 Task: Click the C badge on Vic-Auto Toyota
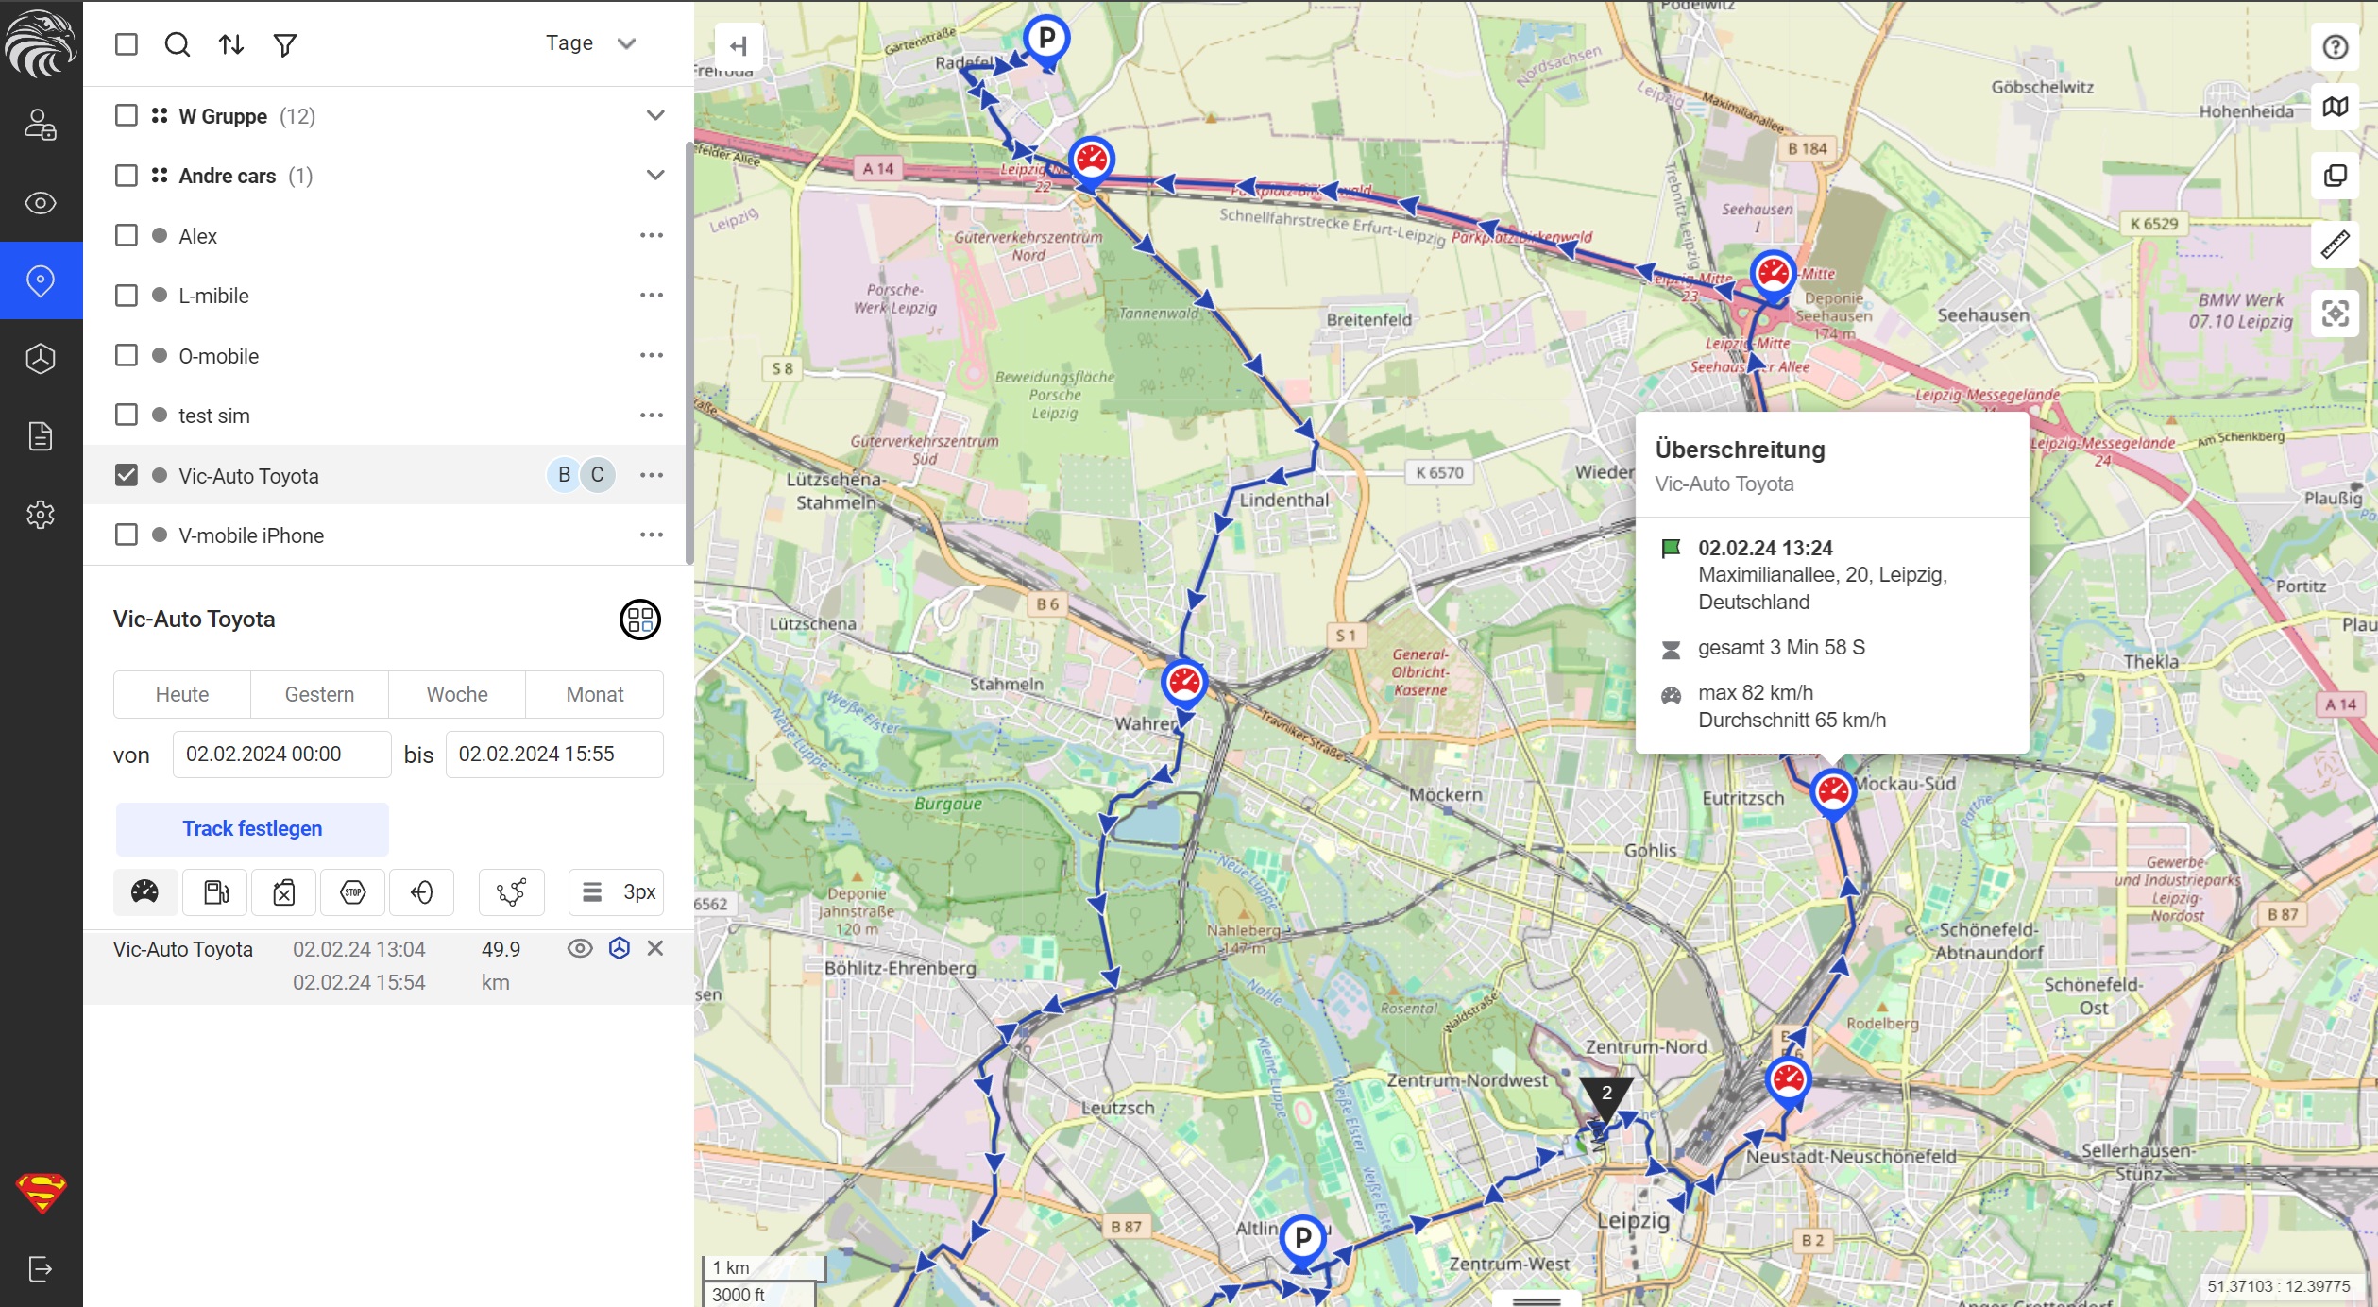[598, 475]
